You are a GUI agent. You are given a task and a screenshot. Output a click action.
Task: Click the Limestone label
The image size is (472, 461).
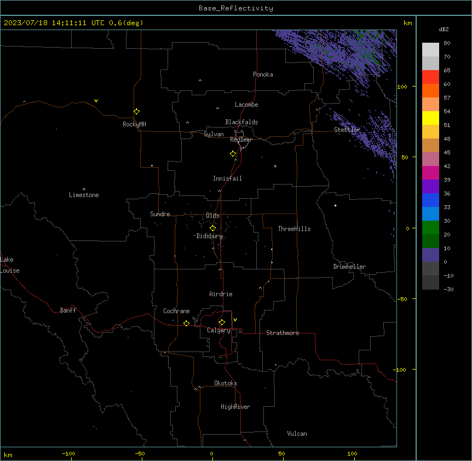tap(84, 195)
